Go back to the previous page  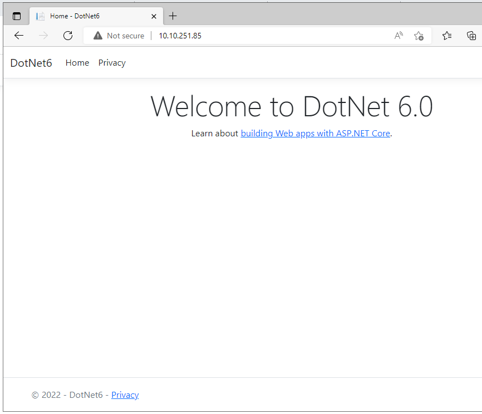[x=19, y=36]
